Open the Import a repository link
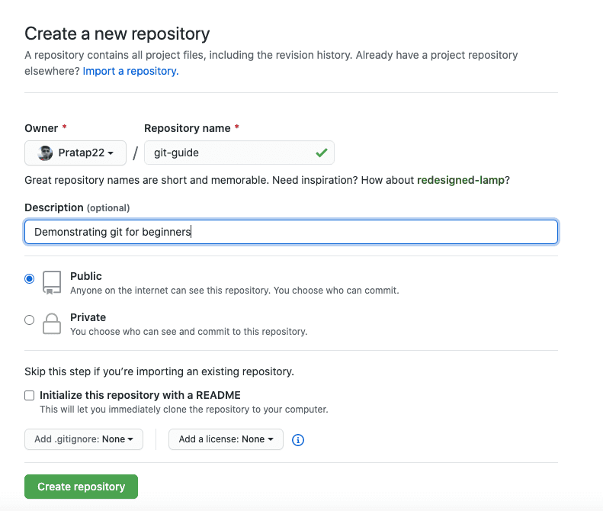The height and width of the screenshot is (511, 603). click(x=131, y=71)
